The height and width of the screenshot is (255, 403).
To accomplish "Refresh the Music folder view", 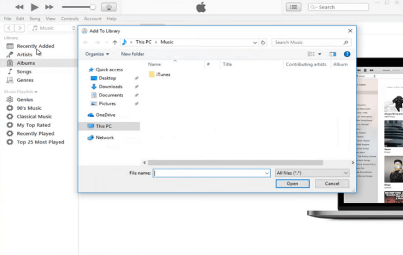I will click(x=263, y=42).
